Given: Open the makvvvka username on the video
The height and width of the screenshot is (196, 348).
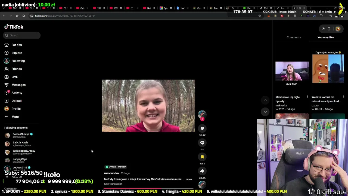Looking at the screenshot, I should tap(111, 173).
